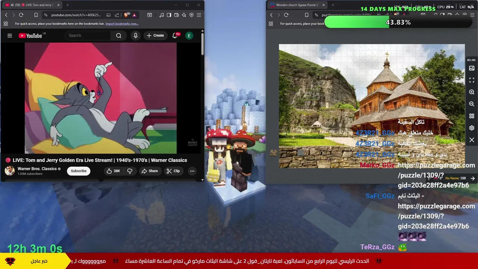Viewport: 478px width, 269px height.
Task: Click the Tom and Jerry video player
Action: point(101,98)
